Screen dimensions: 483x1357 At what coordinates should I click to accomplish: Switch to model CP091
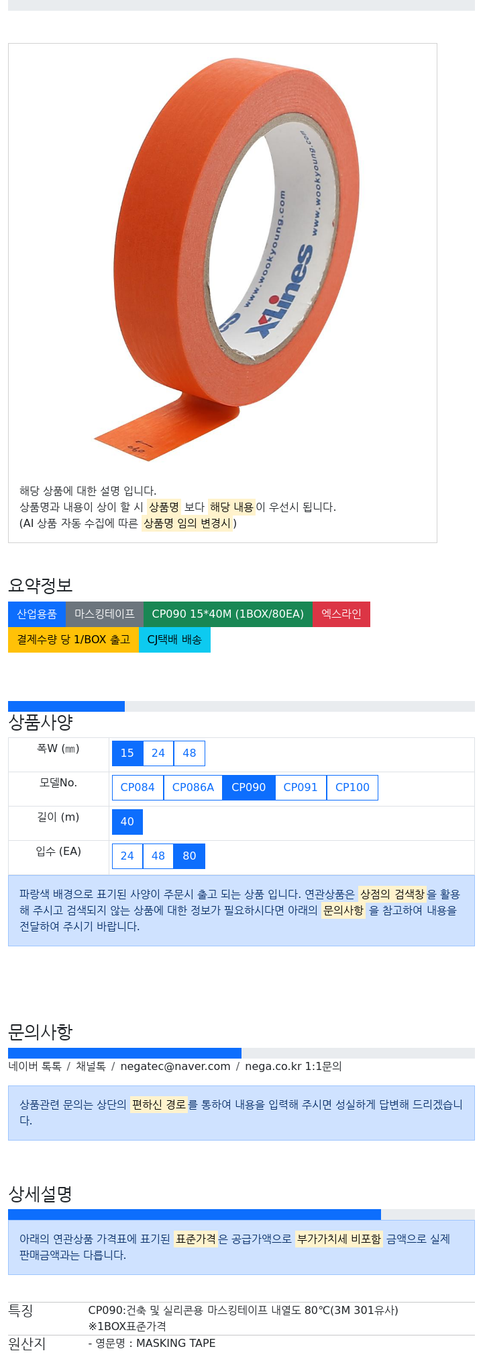(x=301, y=788)
